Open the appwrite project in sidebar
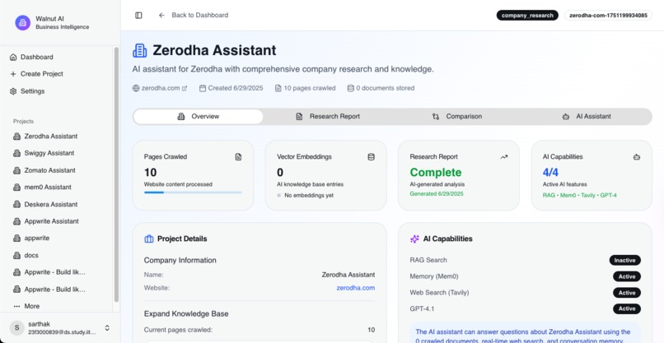 (37, 238)
